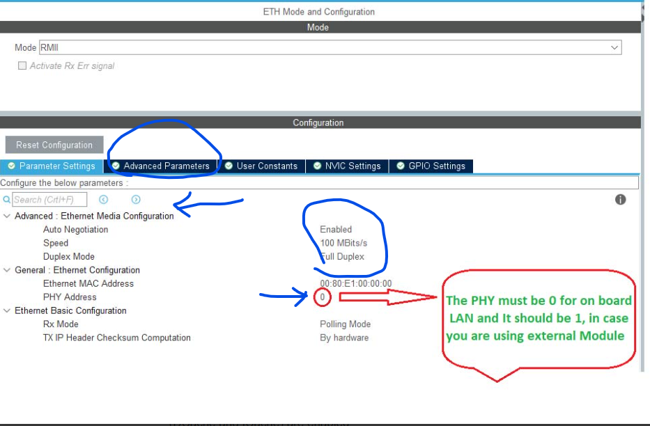Screen dimensions: 650x426
Task: Click the left circular arrow beside the search box
Action: coord(104,200)
